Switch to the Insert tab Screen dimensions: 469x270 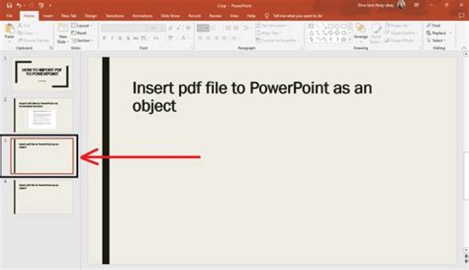48,16
